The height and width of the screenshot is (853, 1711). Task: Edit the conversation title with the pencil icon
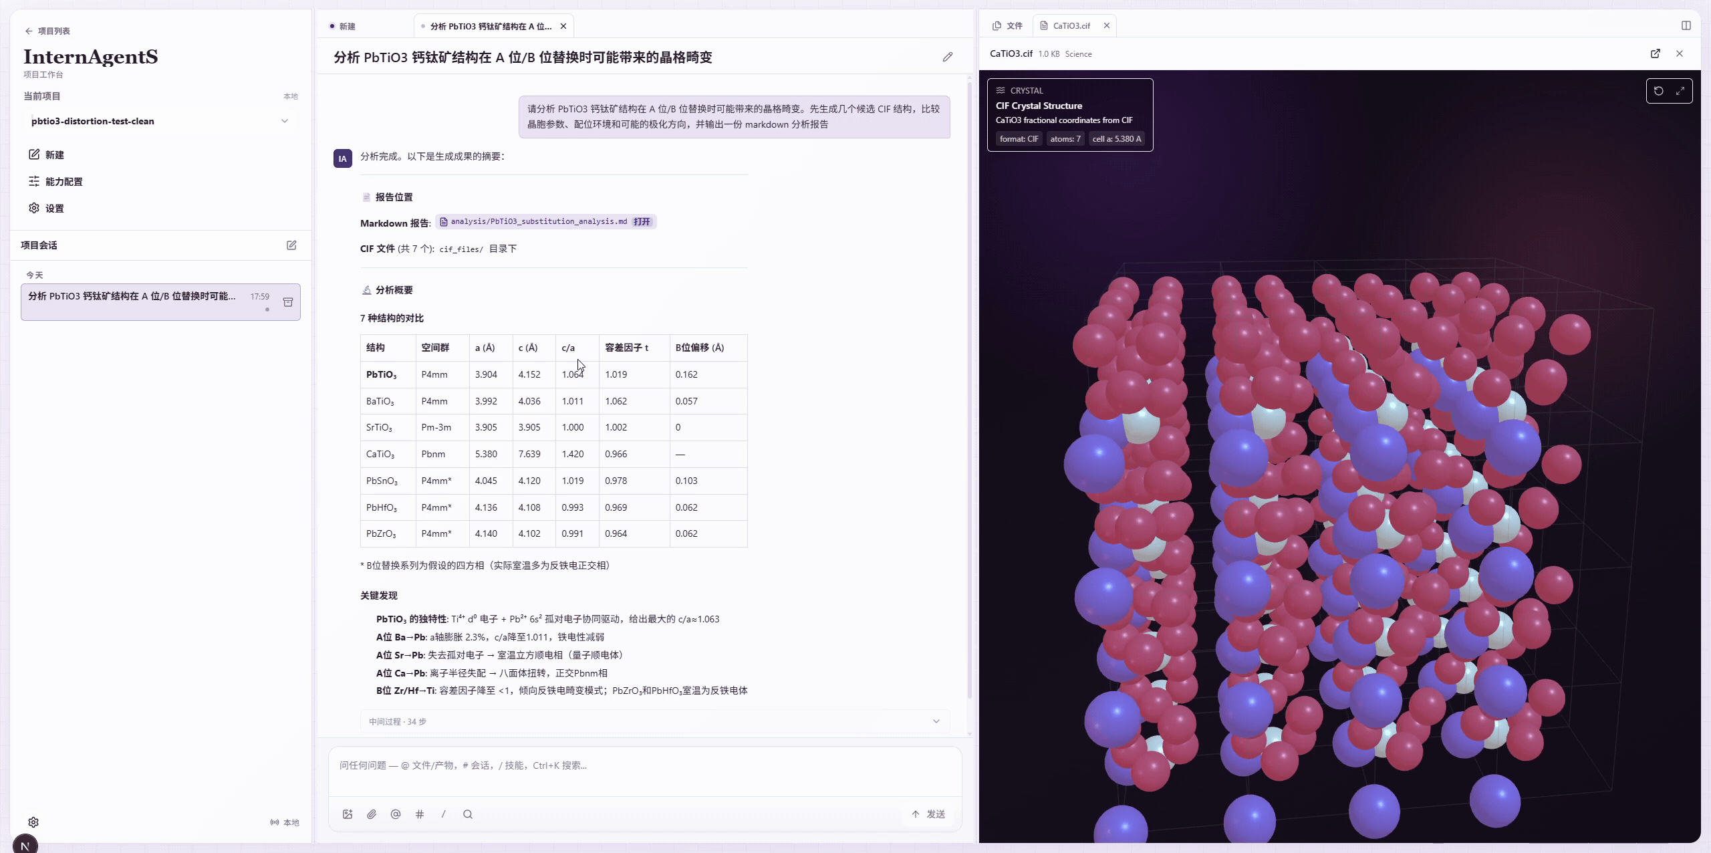point(948,57)
